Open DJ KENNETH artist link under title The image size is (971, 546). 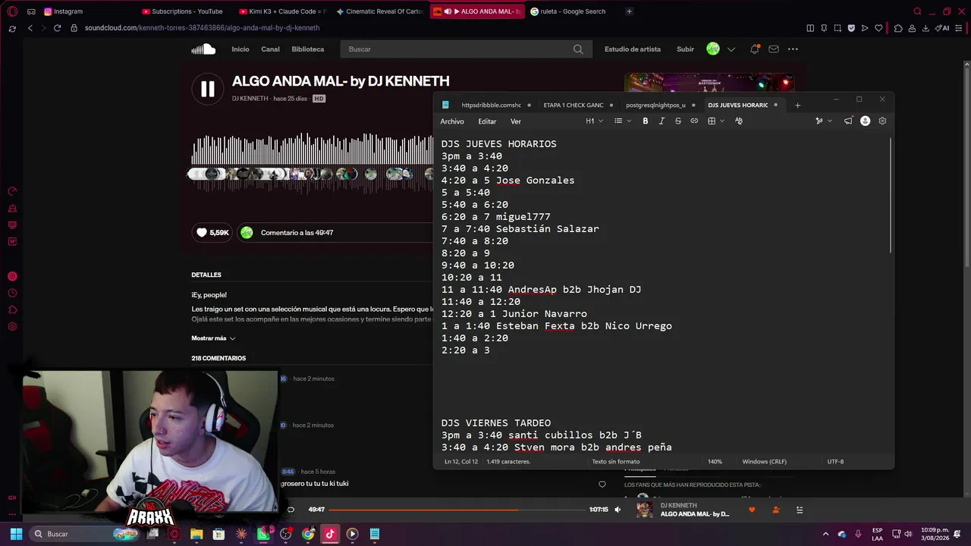click(x=250, y=99)
